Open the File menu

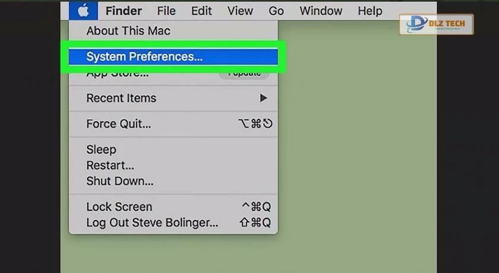click(166, 11)
